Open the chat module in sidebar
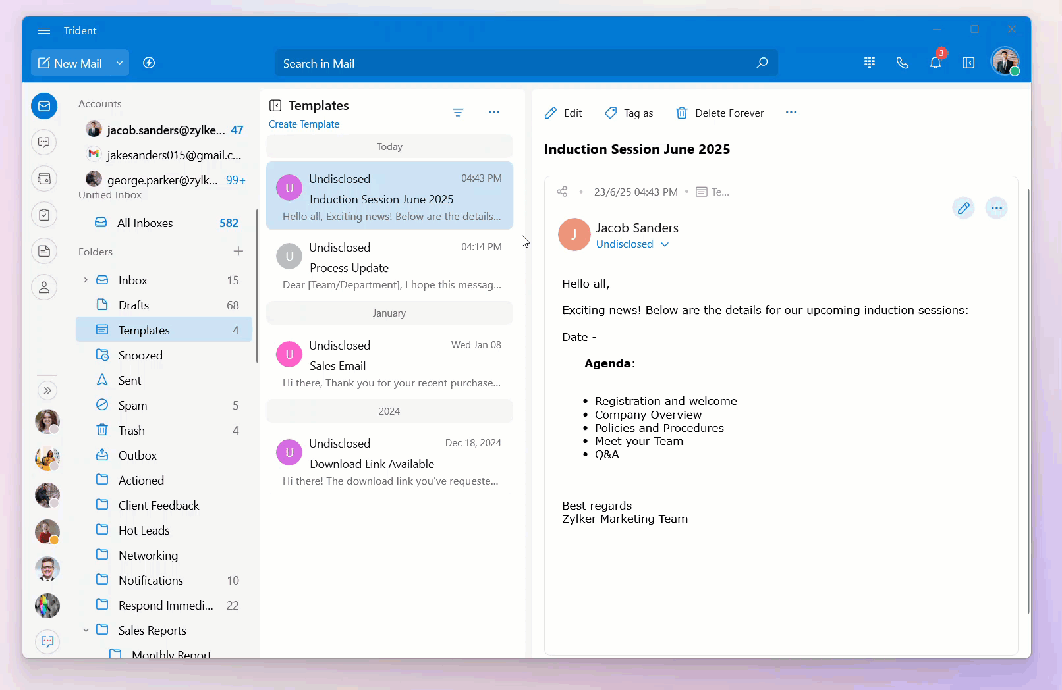Viewport: 1062px width, 690px height. pos(44,142)
